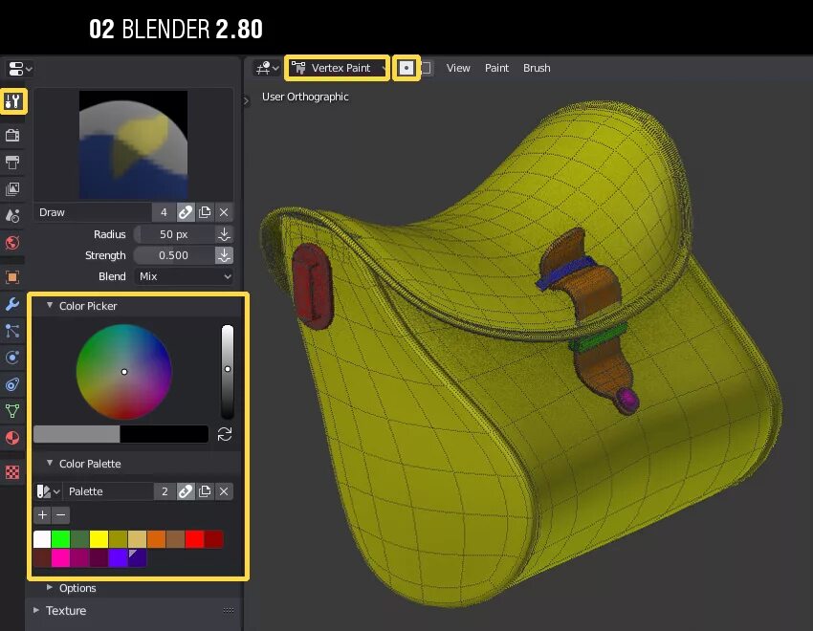This screenshot has width=813, height=631.
Task: Open the World properties tab
Action: 12,243
